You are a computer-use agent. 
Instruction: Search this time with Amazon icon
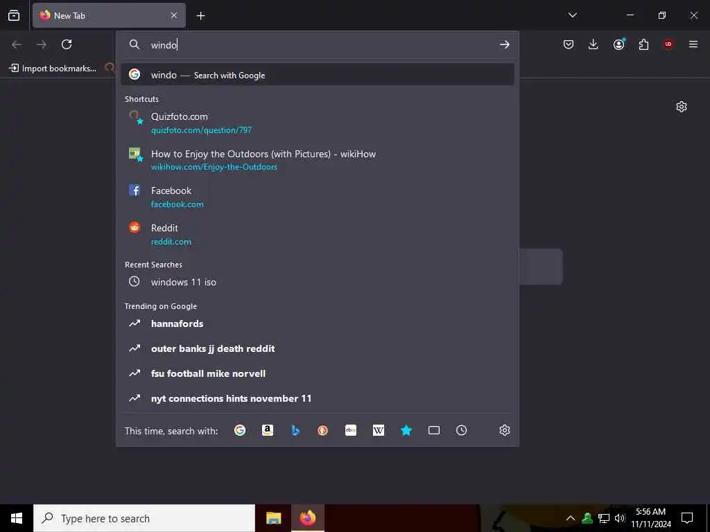point(268,430)
